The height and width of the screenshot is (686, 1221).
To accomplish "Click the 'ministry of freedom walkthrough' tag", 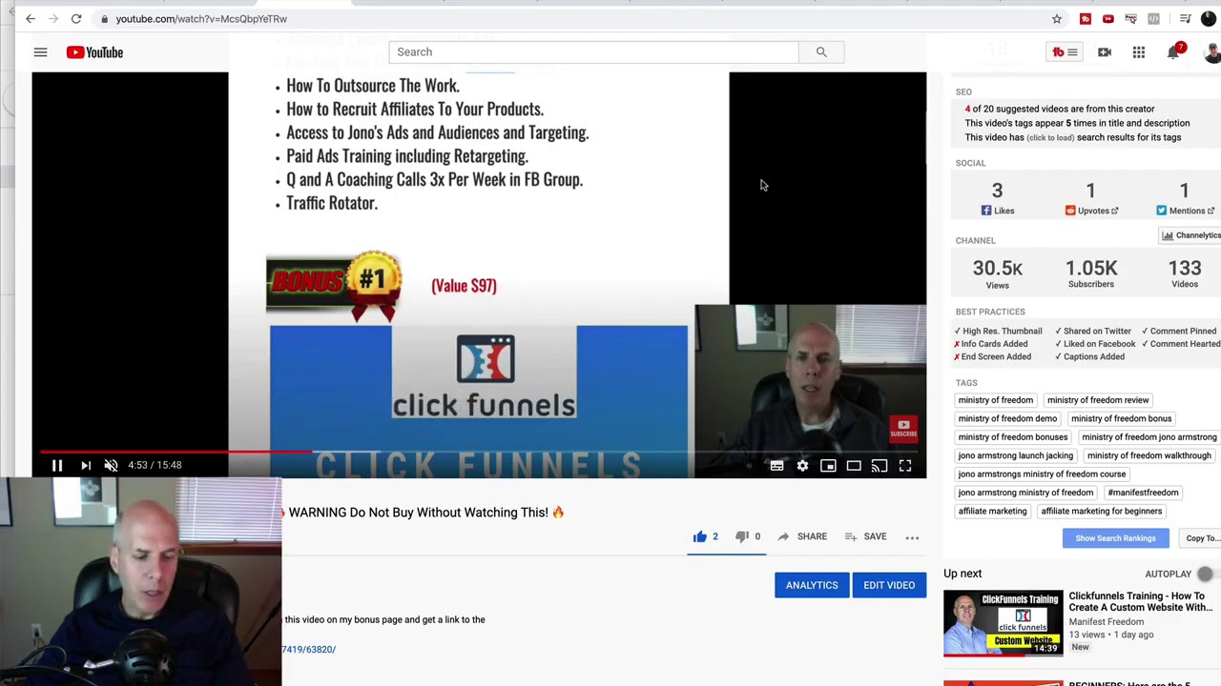I will 1149,455.
